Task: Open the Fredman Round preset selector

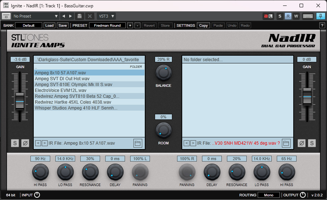Action: click(107, 25)
